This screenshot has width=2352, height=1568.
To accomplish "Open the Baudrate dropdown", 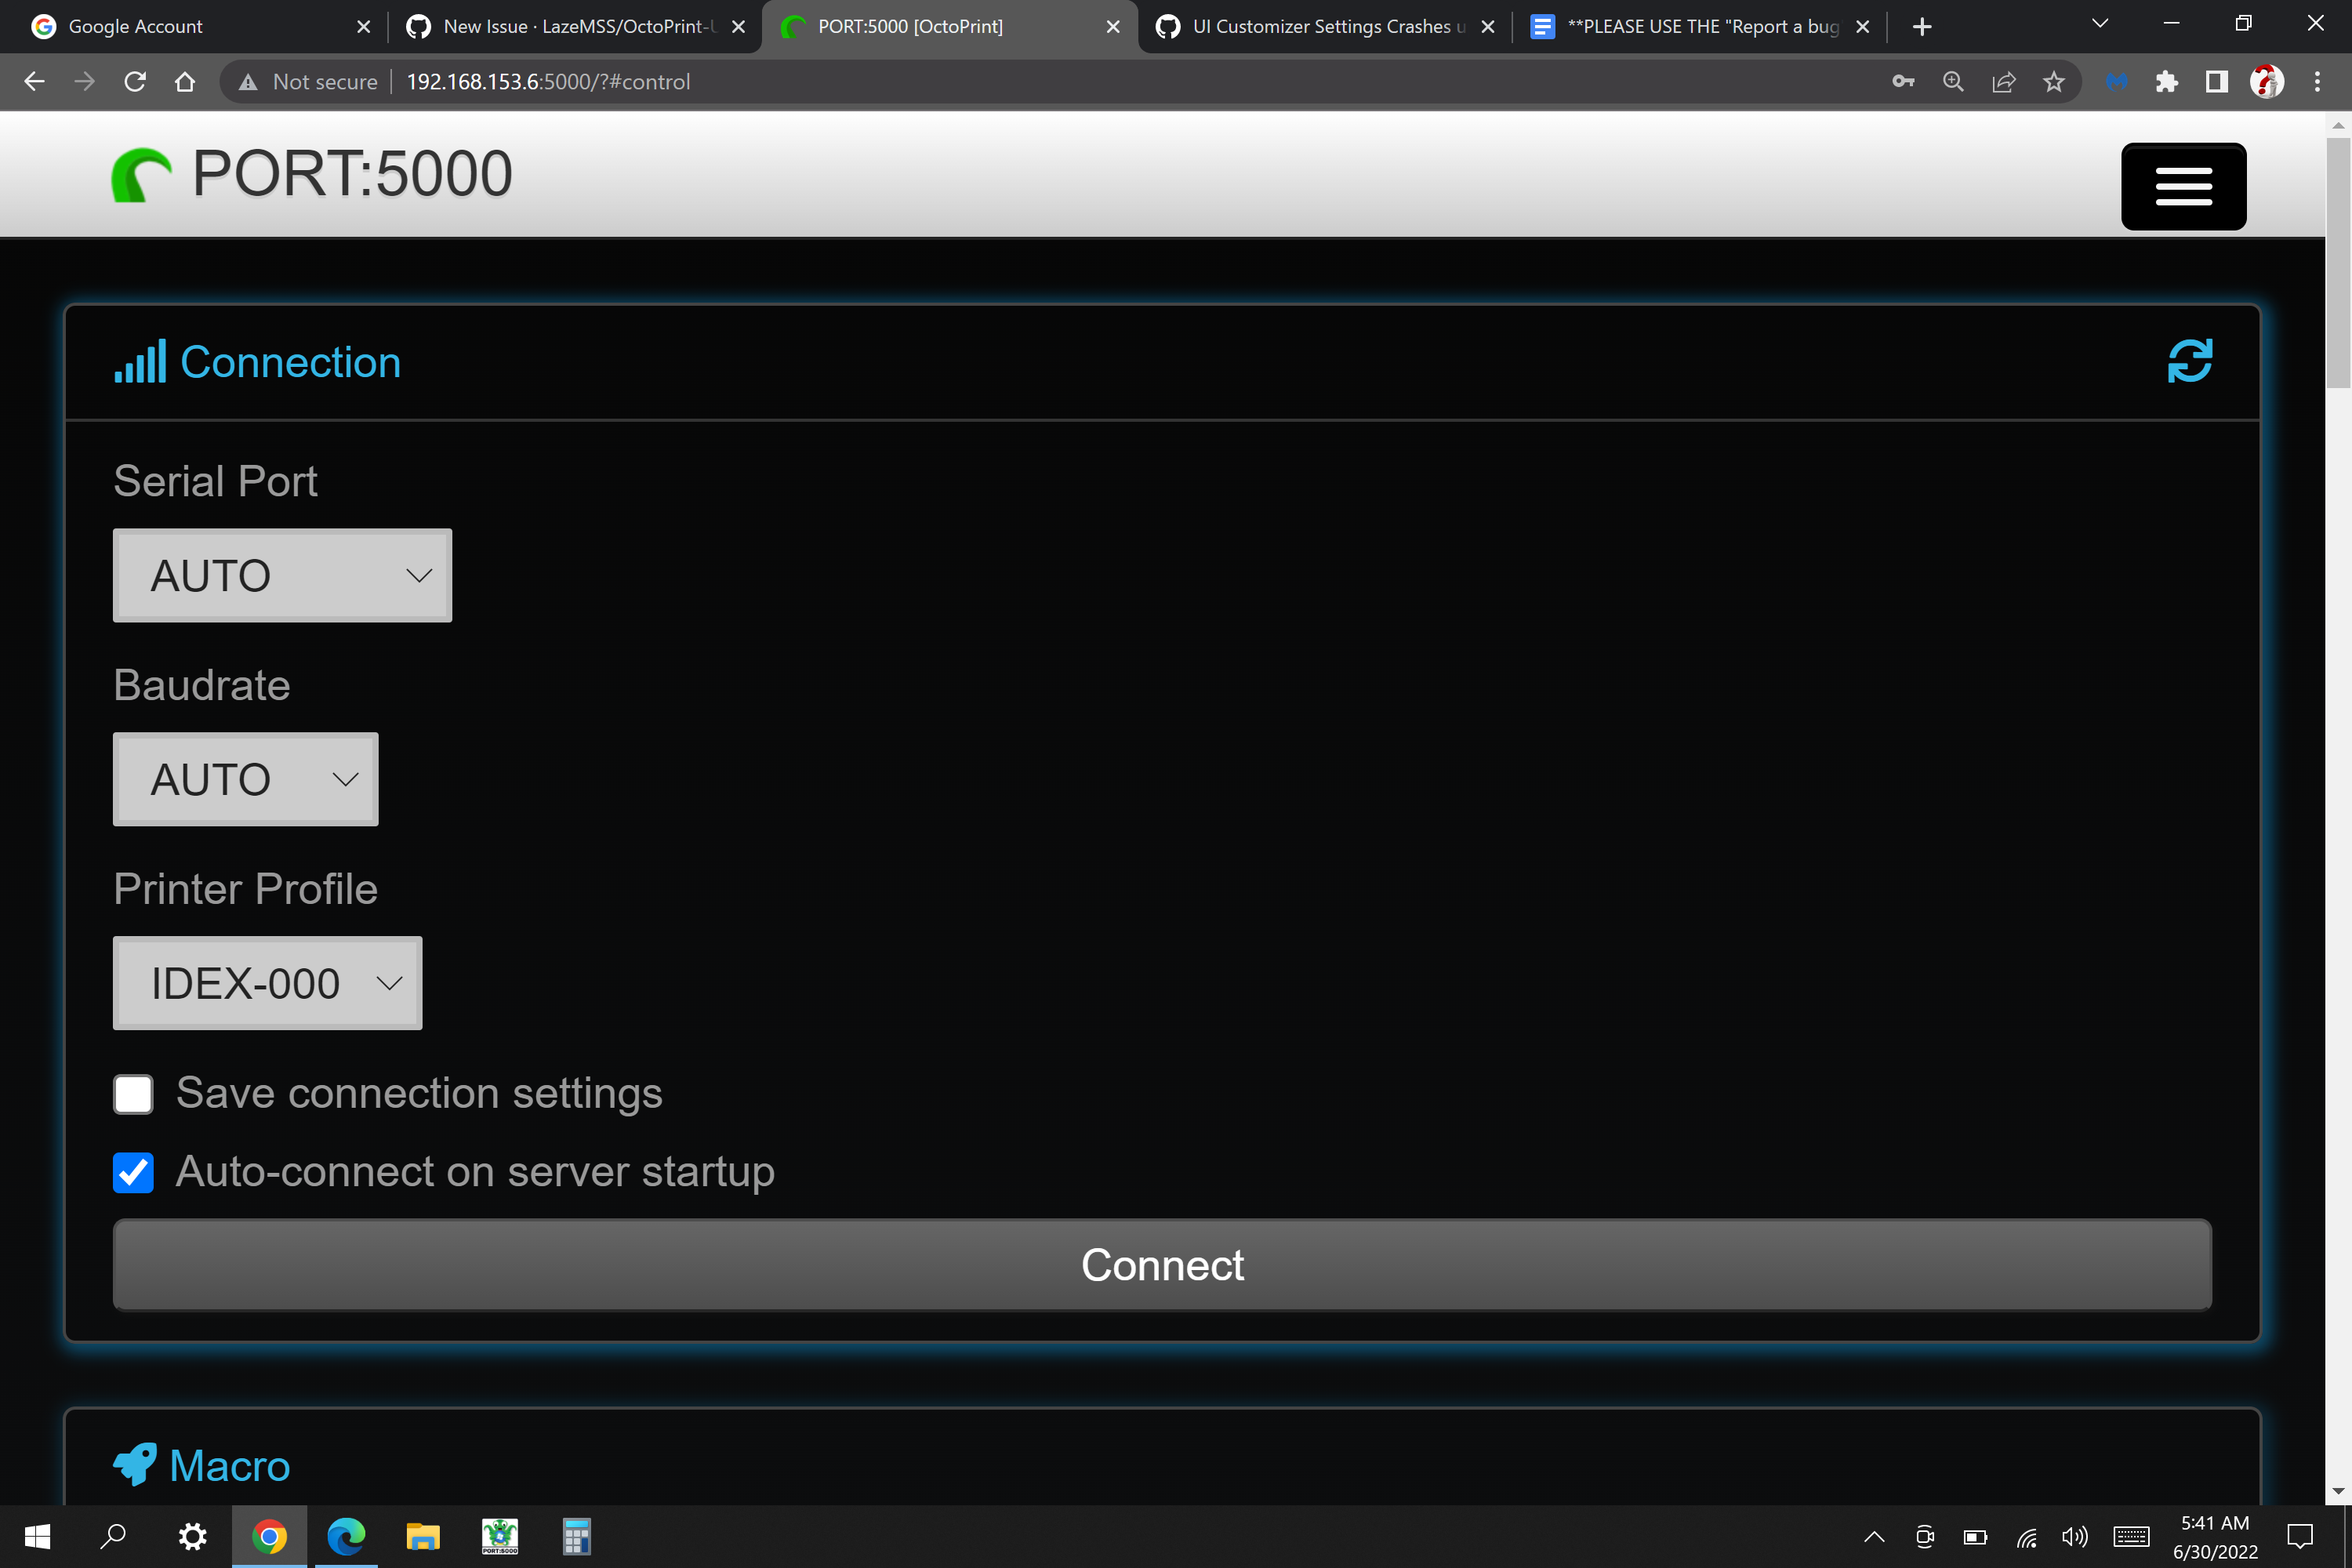I will (x=245, y=779).
